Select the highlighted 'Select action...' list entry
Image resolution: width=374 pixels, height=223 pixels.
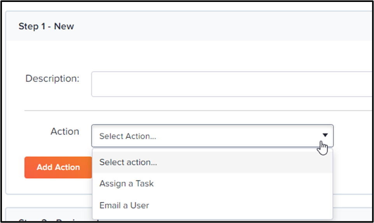click(x=212, y=162)
